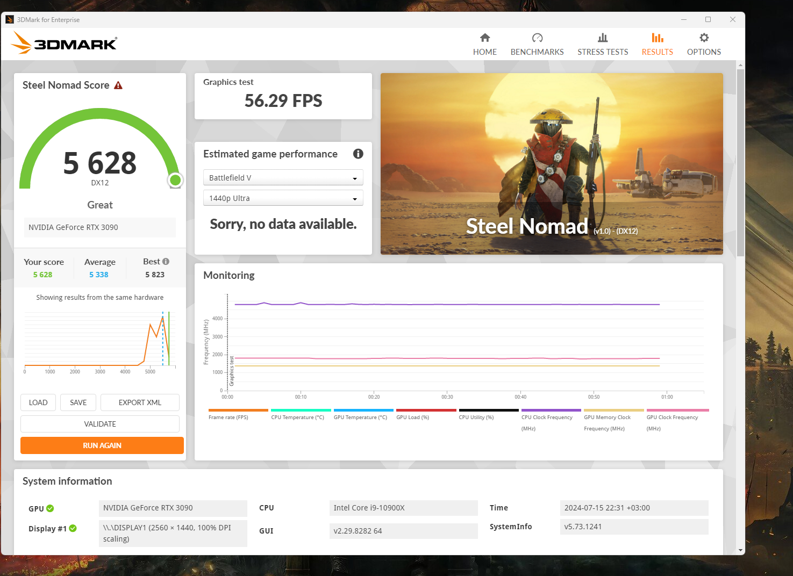This screenshot has height=576, width=793.
Task: Open the 1440p Ultra resolution dropdown
Action: (x=283, y=198)
